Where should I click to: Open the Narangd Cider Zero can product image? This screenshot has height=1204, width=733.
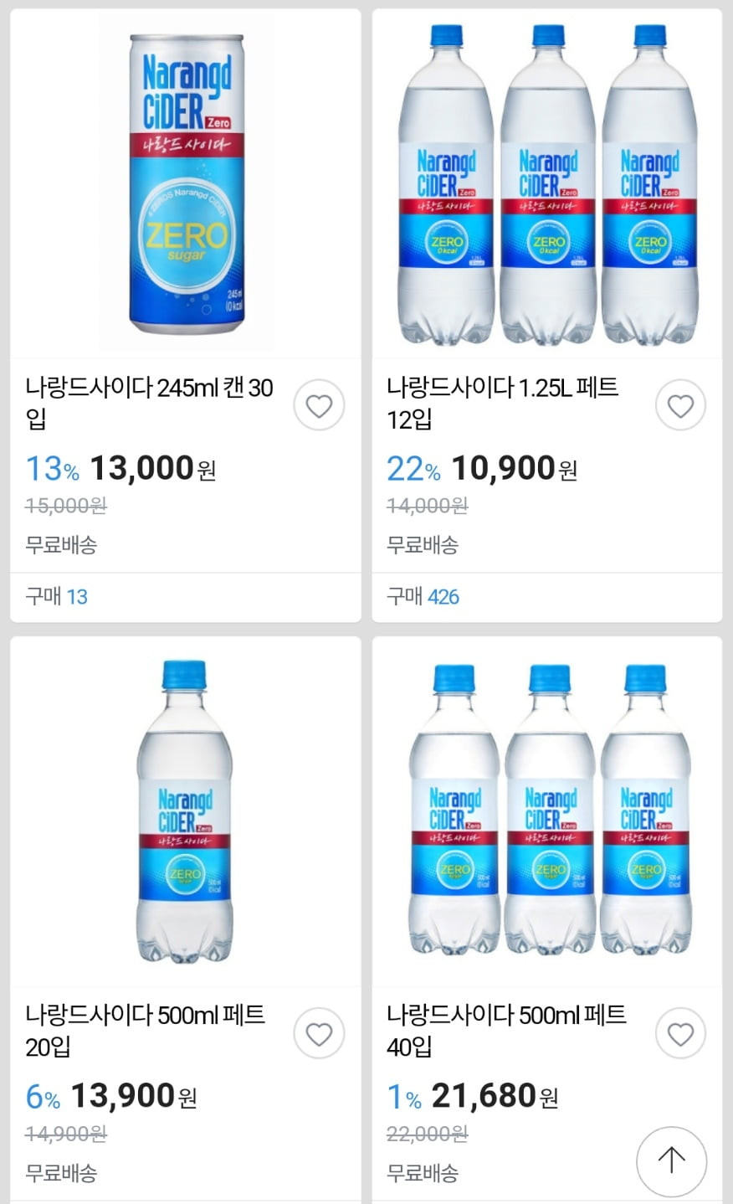click(186, 184)
